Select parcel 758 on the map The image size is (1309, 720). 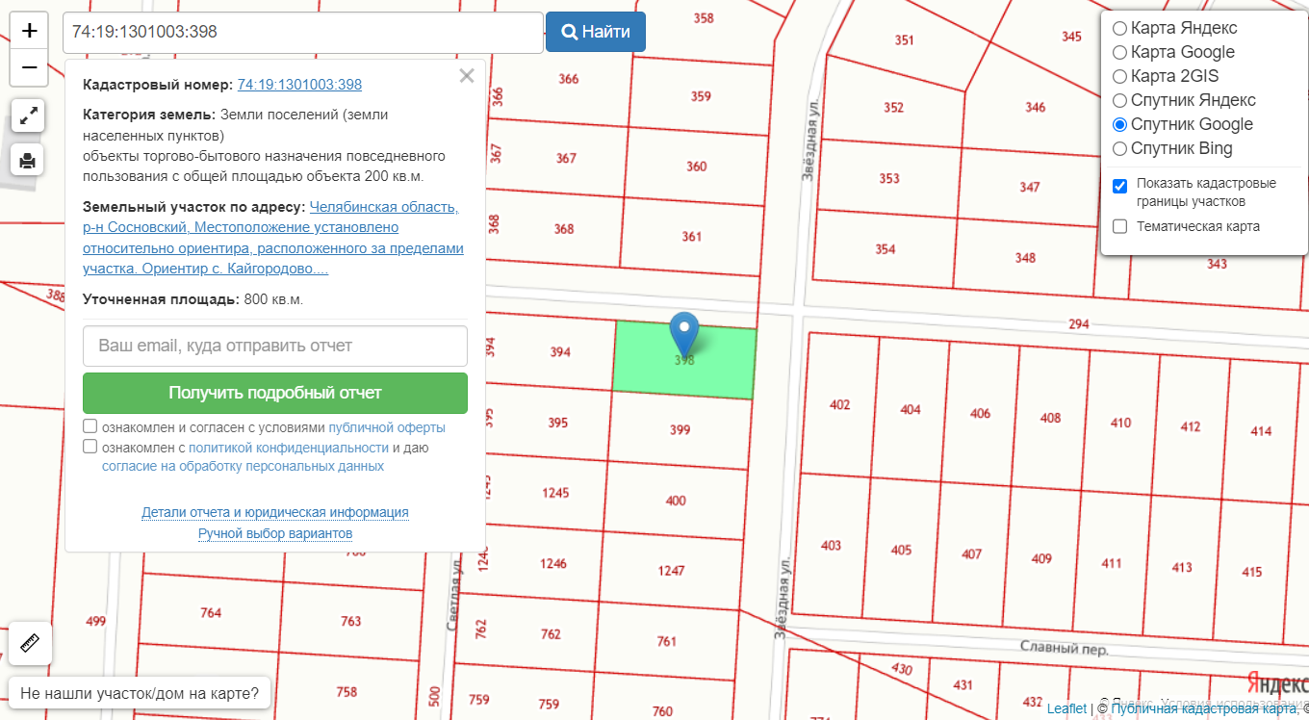[346, 691]
